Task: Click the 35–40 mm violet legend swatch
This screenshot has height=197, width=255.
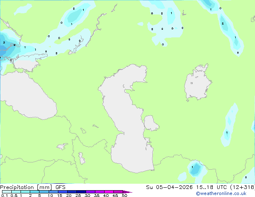Action: pyautogui.click(x=99, y=192)
